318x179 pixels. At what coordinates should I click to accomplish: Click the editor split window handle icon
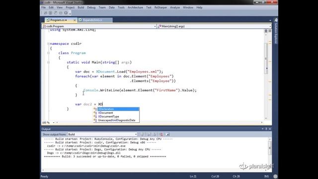point(266,31)
